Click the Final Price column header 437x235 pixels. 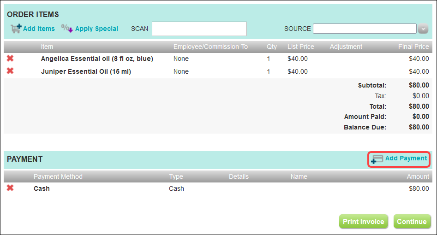[413, 47]
